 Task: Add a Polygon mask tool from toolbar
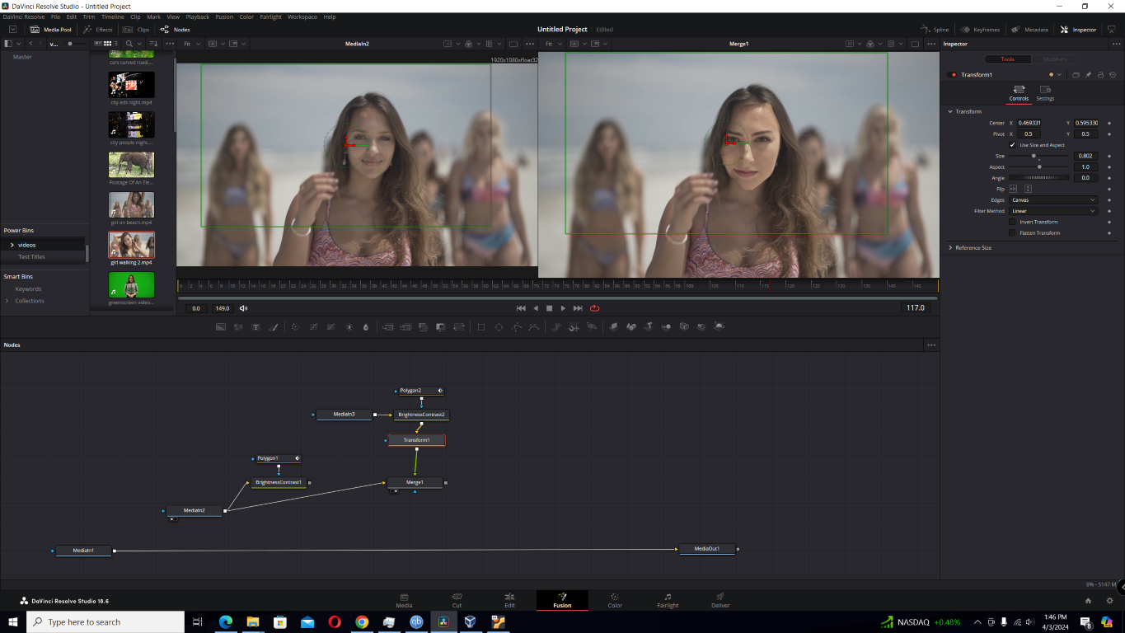tap(516, 327)
